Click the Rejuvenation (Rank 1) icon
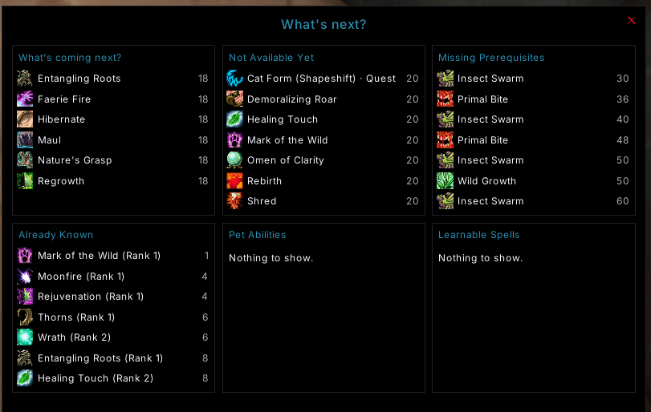This screenshot has width=651, height=412. tap(25, 297)
